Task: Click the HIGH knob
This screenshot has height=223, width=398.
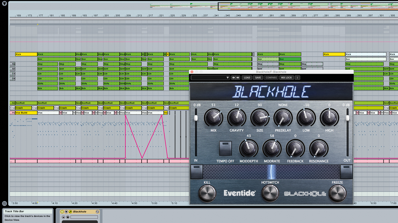Action: point(329,118)
